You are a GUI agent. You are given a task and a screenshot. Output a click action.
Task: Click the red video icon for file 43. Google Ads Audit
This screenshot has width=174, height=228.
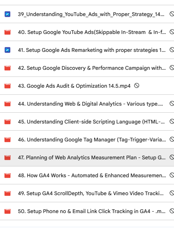coord(7,86)
